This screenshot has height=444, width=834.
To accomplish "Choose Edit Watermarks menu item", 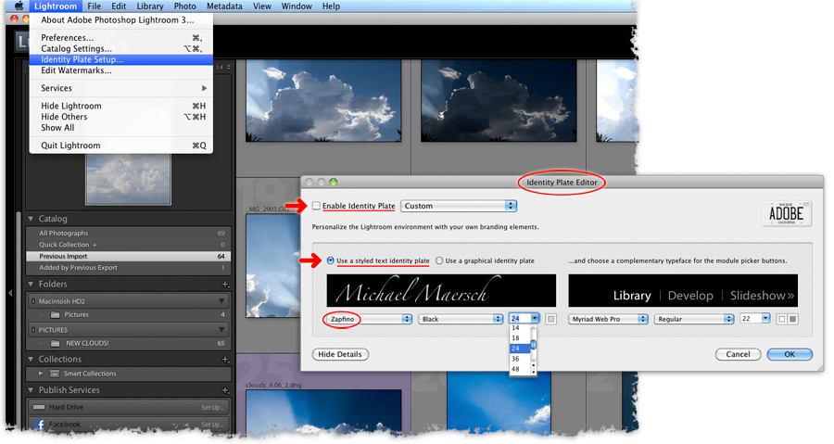I will pos(121,70).
